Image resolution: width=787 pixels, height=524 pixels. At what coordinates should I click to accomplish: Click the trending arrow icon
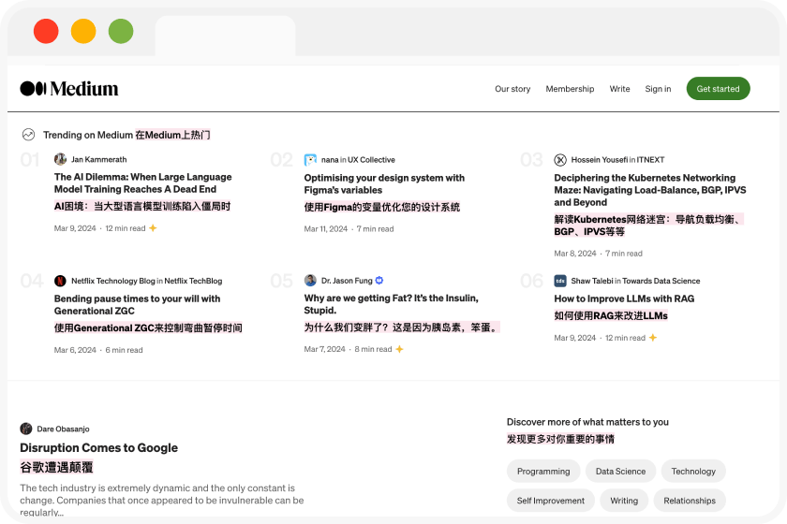click(x=29, y=135)
